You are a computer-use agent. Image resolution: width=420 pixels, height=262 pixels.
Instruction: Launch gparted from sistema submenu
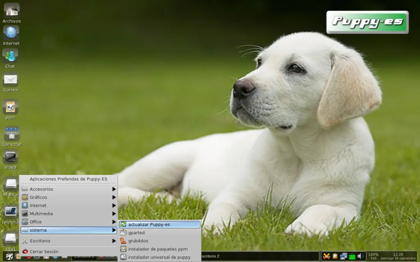160,233
